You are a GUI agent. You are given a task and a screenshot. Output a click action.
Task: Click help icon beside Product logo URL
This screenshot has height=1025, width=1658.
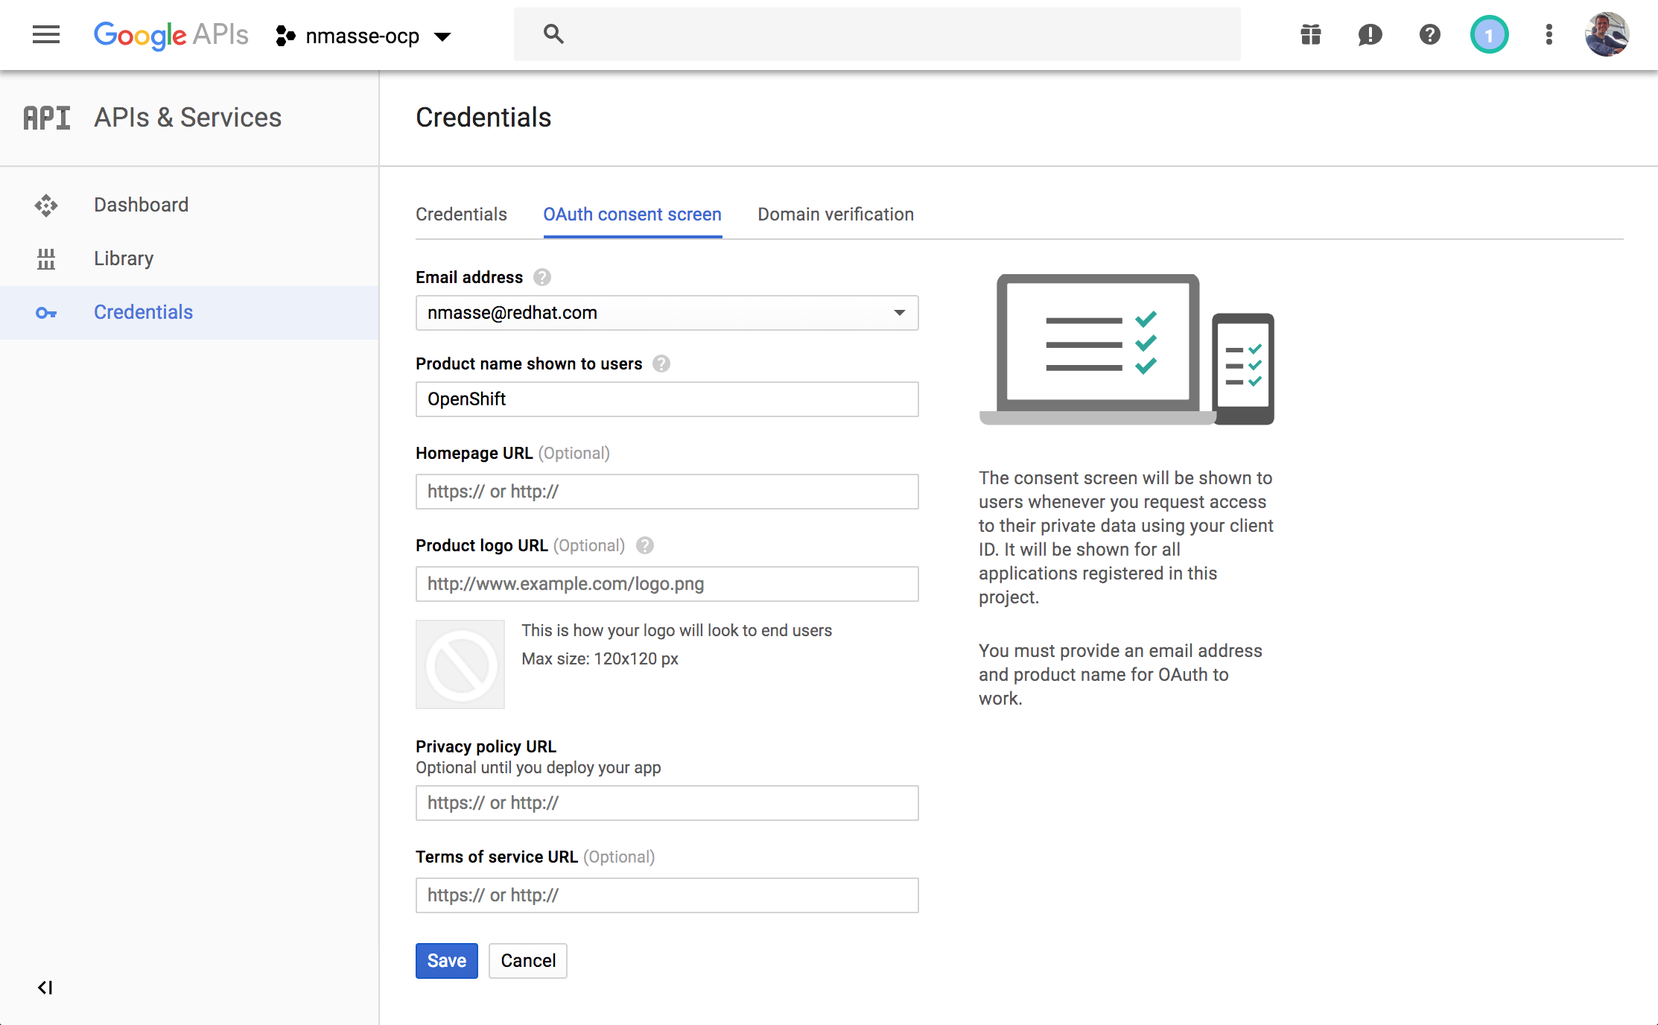645,545
